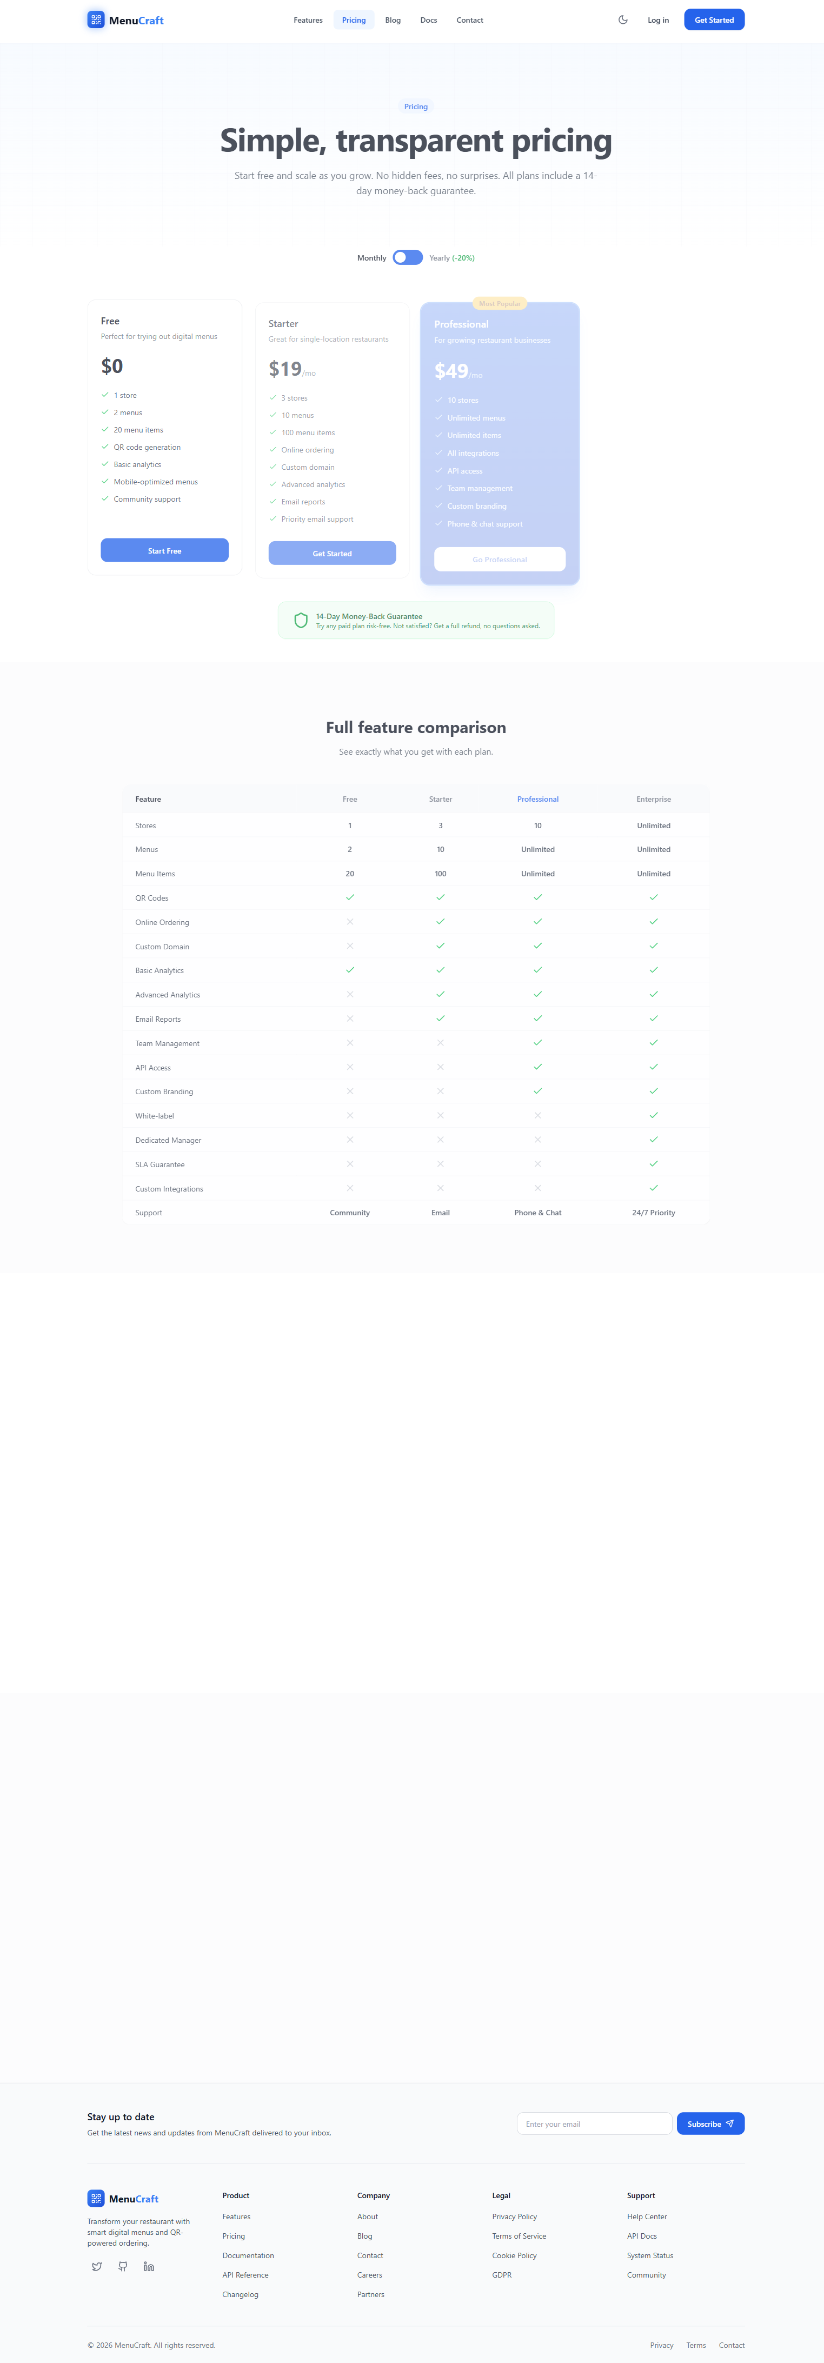This screenshot has height=2363, width=824.
Task: Click the Subscribe button
Action: [x=710, y=2124]
